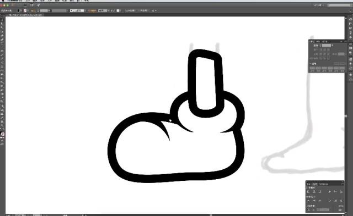Viewport: 353px width, 216px height.
Task: Open Arrange Documents icon in application bar
Action: tap(32, 5)
